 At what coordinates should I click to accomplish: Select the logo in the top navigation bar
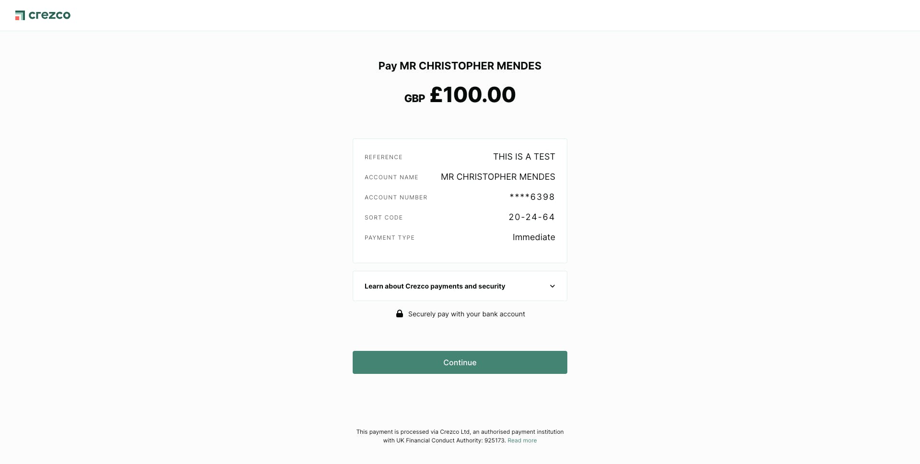coord(43,15)
